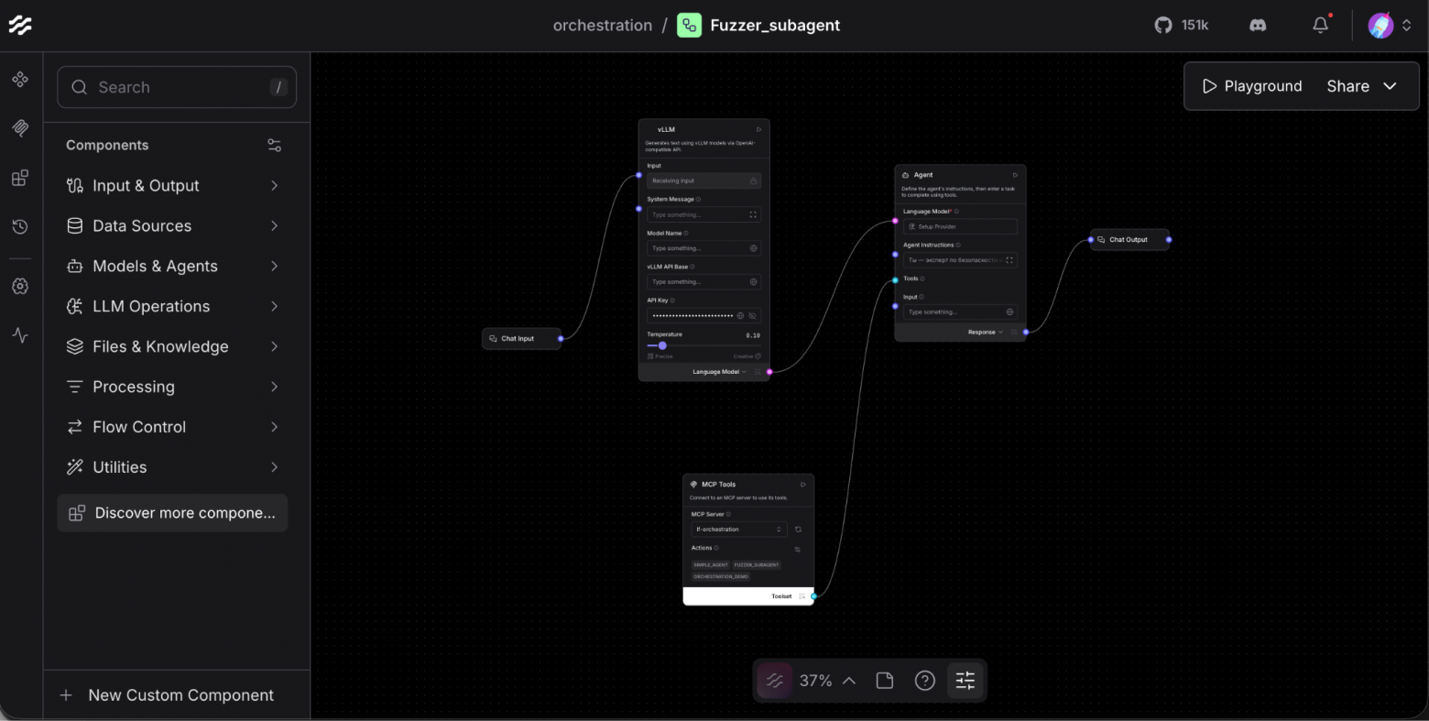Select the Chat Input node
1429x721 pixels.
point(521,339)
